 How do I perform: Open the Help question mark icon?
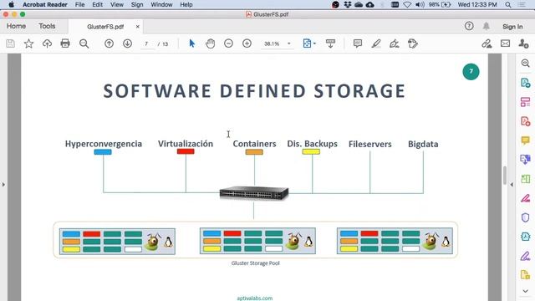coord(469,26)
